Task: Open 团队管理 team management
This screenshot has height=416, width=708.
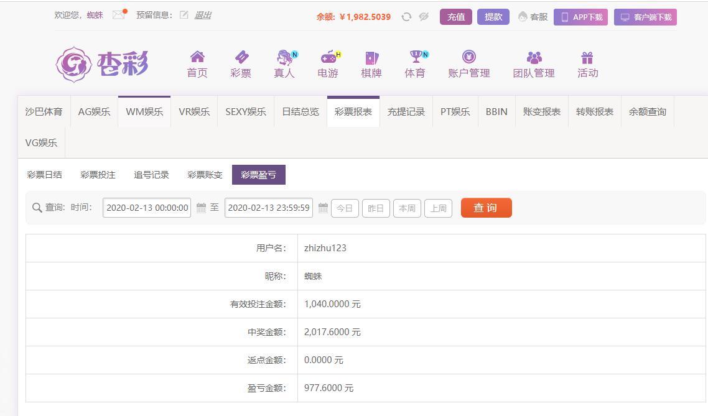Action: click(534, 65)
